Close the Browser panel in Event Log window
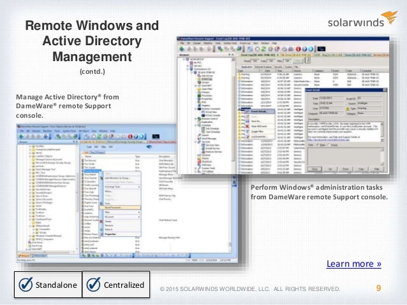This screenshot has height=305, width=407. point(233,55)
